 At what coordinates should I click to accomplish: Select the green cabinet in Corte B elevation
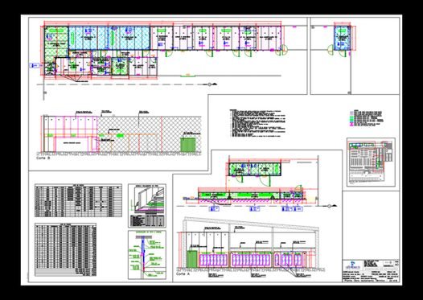pyautogui.click(x=188, y=145)
